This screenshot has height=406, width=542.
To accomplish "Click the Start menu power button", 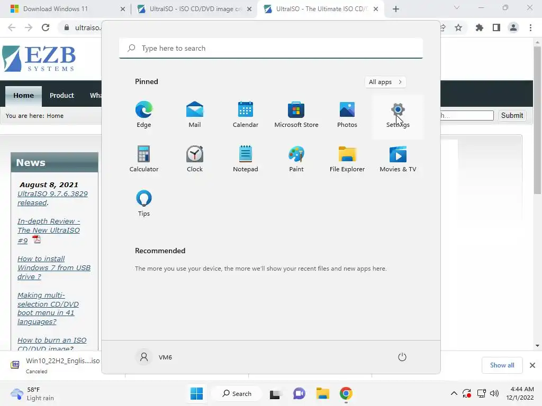I will pos(402,357).
